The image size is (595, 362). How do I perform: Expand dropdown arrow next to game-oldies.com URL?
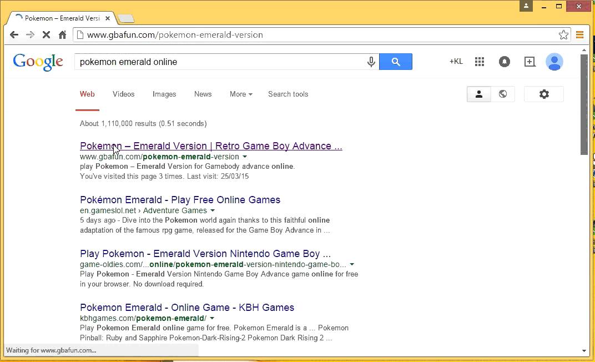coord(352,264)
